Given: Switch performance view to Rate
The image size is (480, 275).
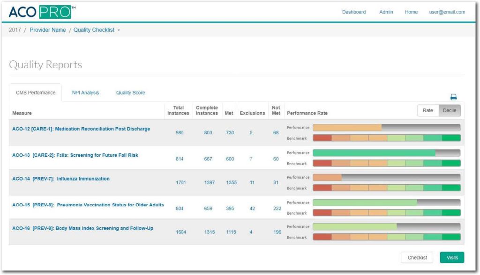Looking at the screenshot, I should coord(427,110).
